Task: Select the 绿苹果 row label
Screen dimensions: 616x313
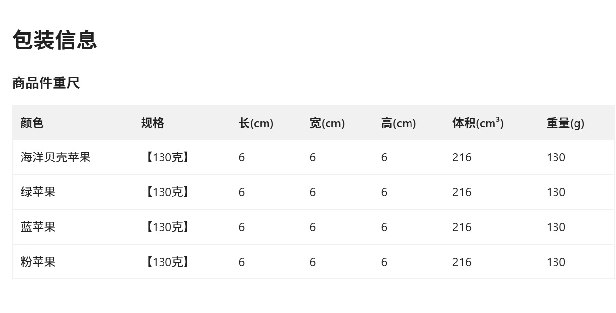Action: coord(38,192)
